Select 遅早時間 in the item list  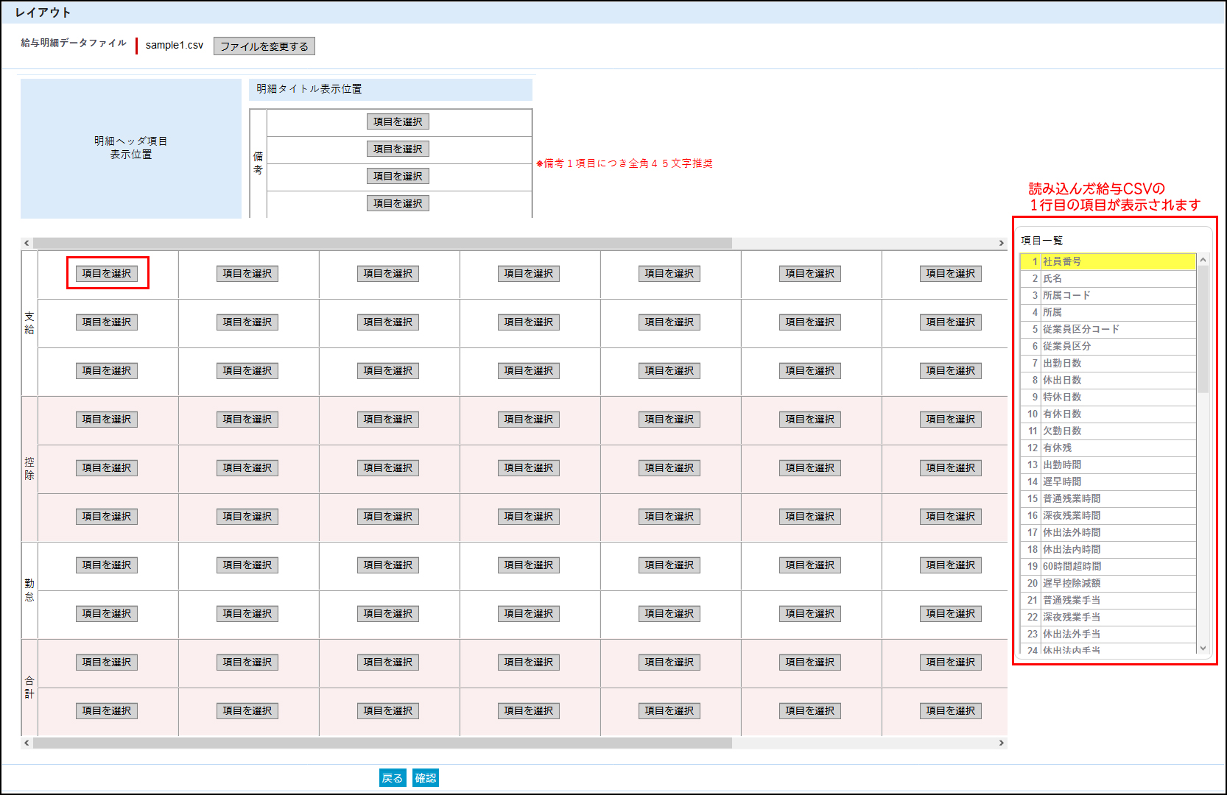click(1108, 481)
